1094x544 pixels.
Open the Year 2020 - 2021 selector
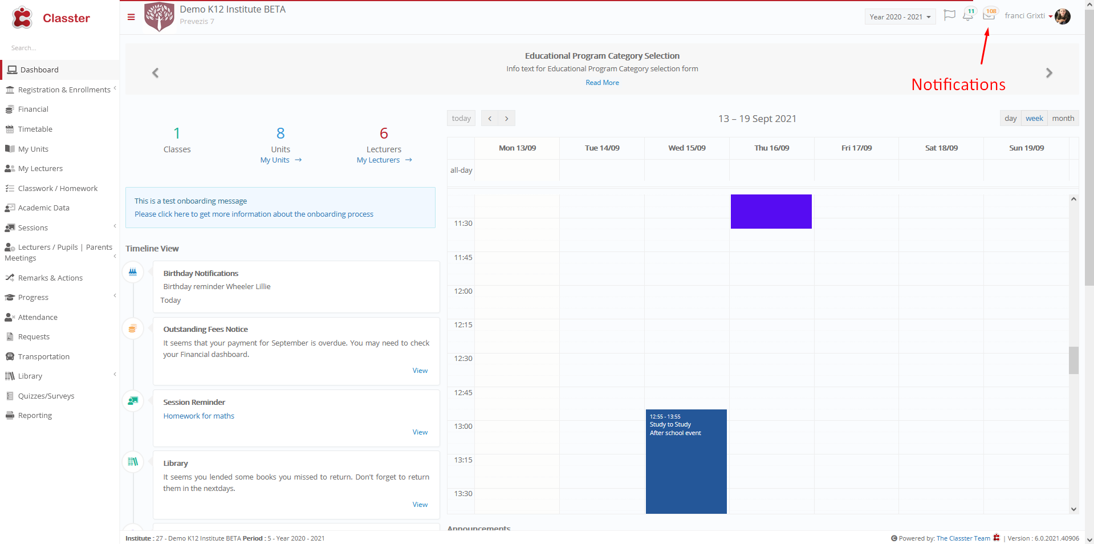900,17
